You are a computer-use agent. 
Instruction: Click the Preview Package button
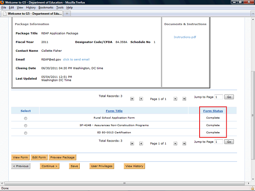click(62, 158)
